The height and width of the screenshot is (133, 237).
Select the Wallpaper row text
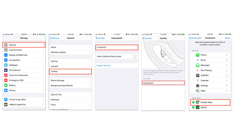coord(13,65)
